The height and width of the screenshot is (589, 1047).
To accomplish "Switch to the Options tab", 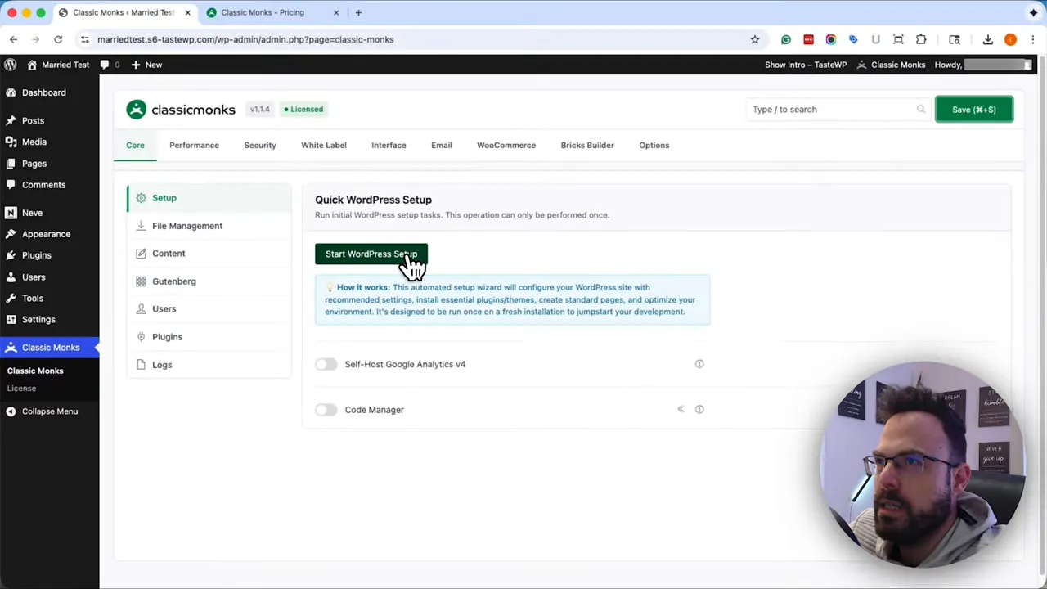I will pos(654,145).
